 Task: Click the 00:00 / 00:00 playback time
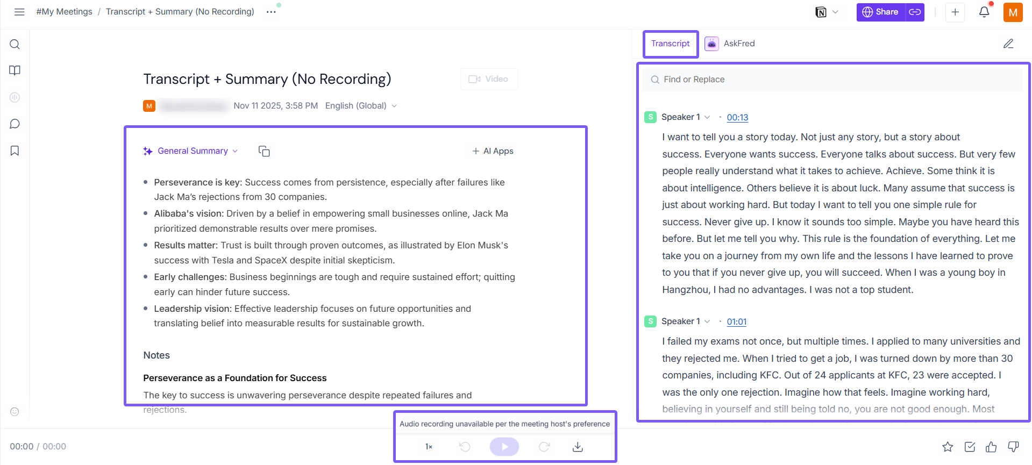pos(38,447)
